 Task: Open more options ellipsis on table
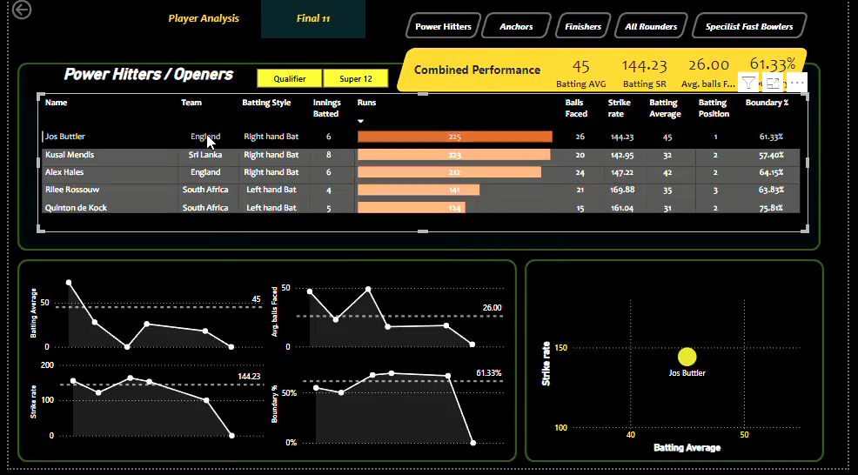click(797, 83)
